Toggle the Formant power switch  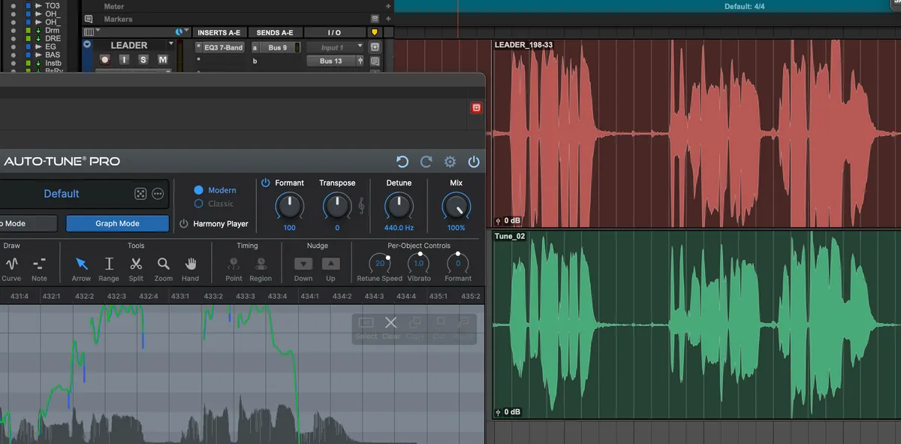[266, 183]
